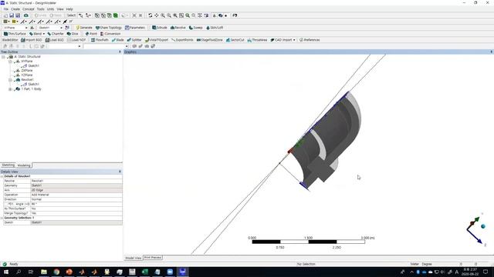Screen dimensions: 494x277
Task: Collapse the XYPlane tree node
Action: coord(10,62)
